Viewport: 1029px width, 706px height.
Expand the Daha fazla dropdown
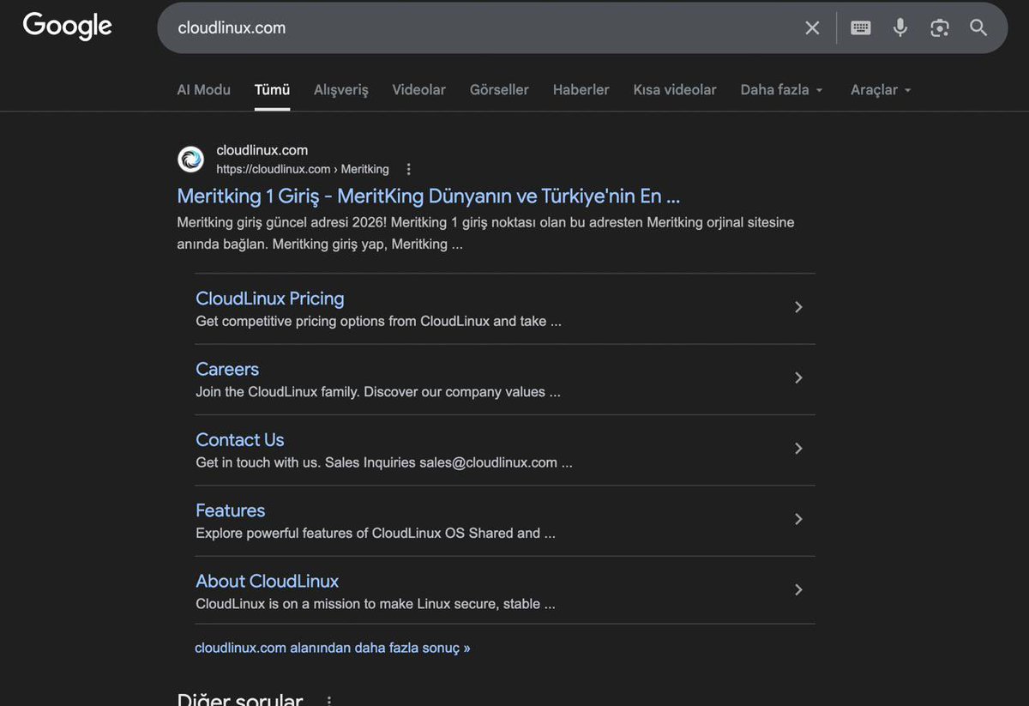(781, 89)
